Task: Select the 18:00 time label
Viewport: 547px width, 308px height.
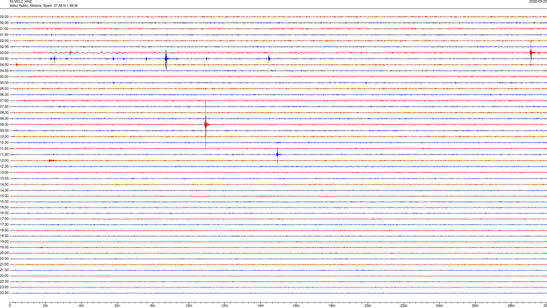Action: [4, 230]
